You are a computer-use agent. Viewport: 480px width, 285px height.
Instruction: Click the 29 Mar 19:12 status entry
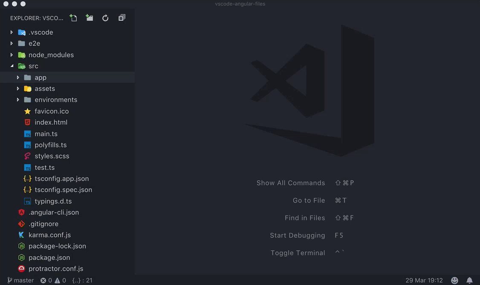pyautogui.click(x=424, y=280)
